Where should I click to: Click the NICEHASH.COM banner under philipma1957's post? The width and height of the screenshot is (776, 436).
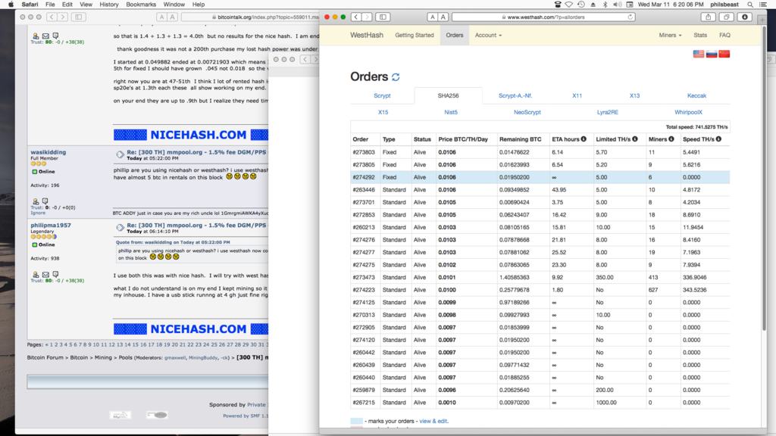tap(191, 329)
